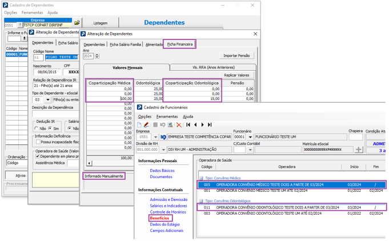The image size is (389, 241).
Task: Open the Benefícios link
Action: click(x=159, y=218)
